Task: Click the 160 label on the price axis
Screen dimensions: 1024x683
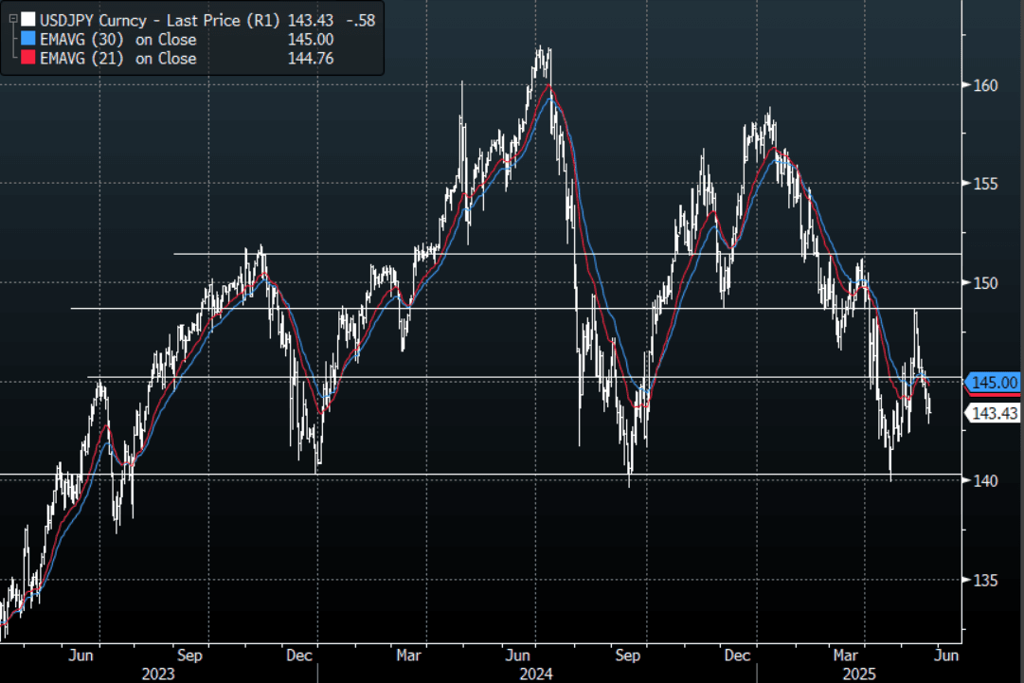Action: pos(987,85)
